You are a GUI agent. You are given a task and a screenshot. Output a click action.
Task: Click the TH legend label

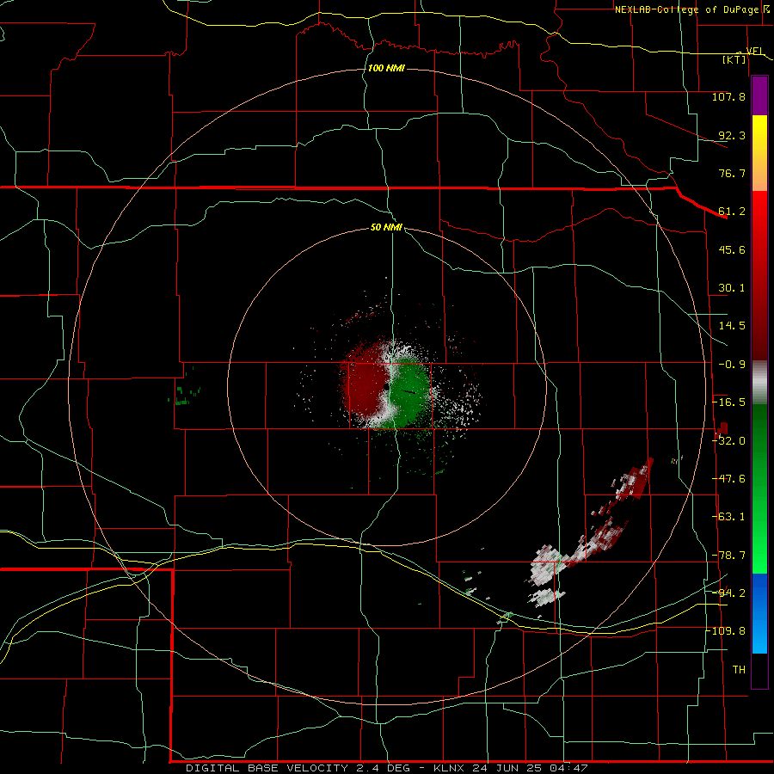coord(739,670)
